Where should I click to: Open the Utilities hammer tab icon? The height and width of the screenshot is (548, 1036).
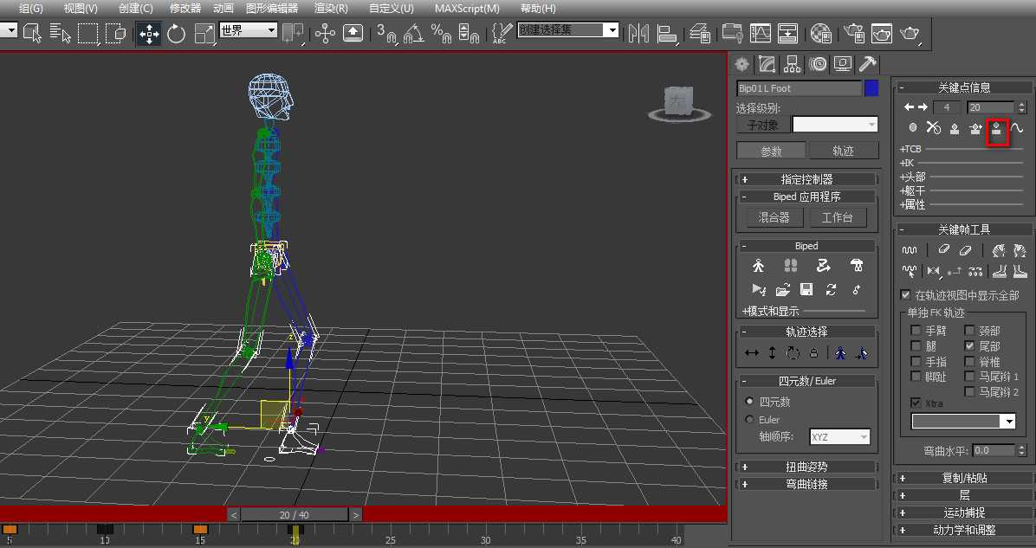(867, 64)
